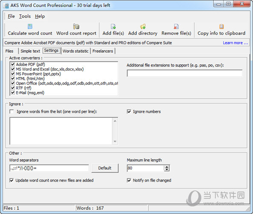The height and width of the screenshot is (214, 253).
Task: Click ignore list scrollbar up arrow
Action: pyautogui.click(x=115, y=121)
